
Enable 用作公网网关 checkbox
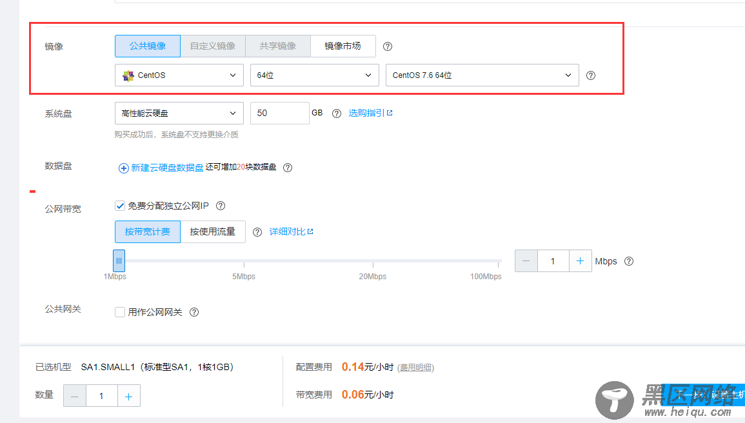[x=120, y=312]
